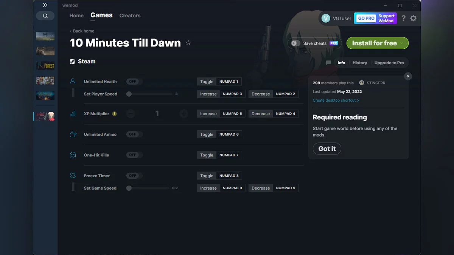Click NUMPAD 0 hotkey box
Screen dimensions: 454x255
232,188
